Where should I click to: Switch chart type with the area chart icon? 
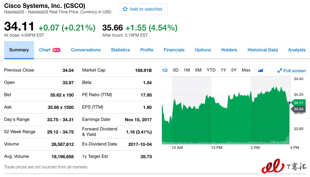(261, 70)
